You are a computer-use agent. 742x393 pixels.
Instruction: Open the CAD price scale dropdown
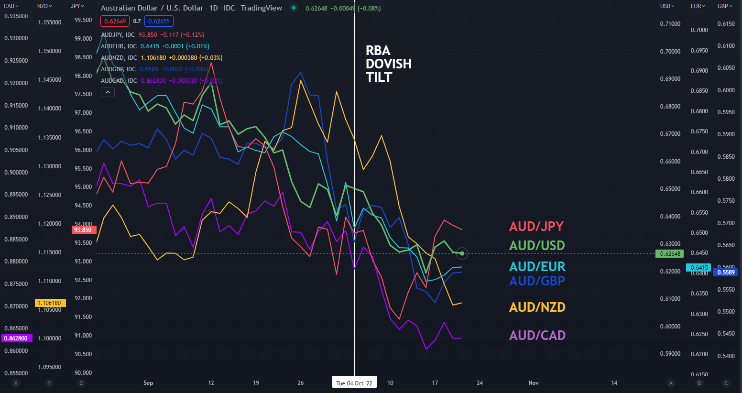(11, 6)
